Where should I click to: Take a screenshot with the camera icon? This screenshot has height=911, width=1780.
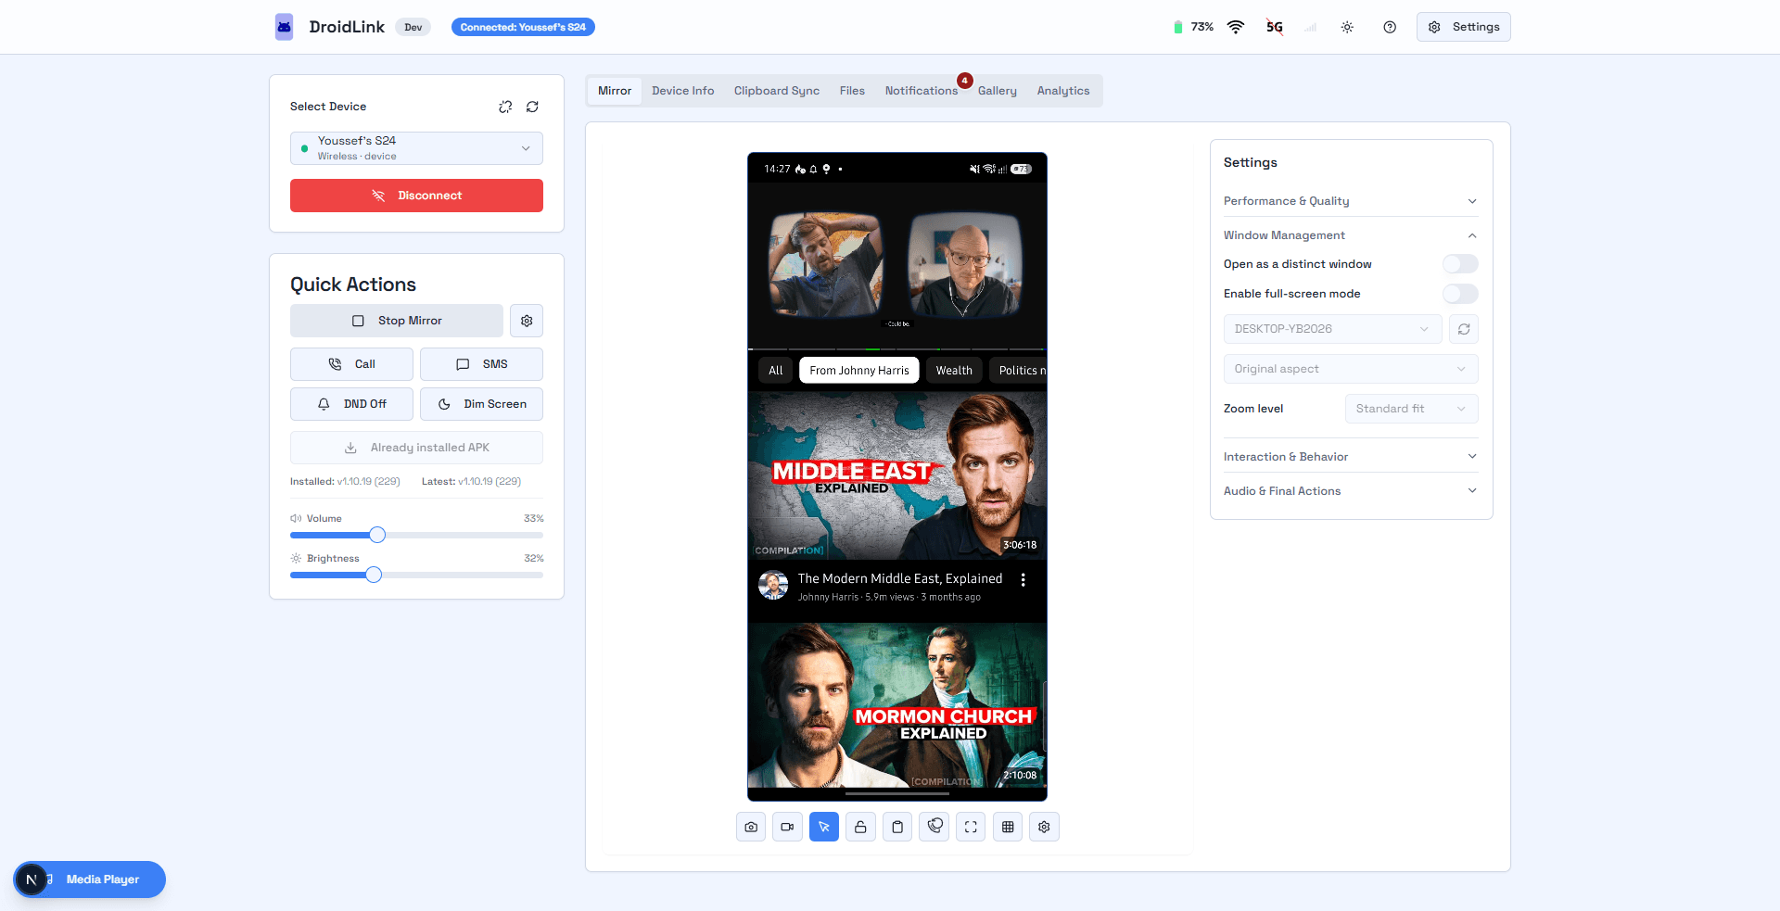751,827
